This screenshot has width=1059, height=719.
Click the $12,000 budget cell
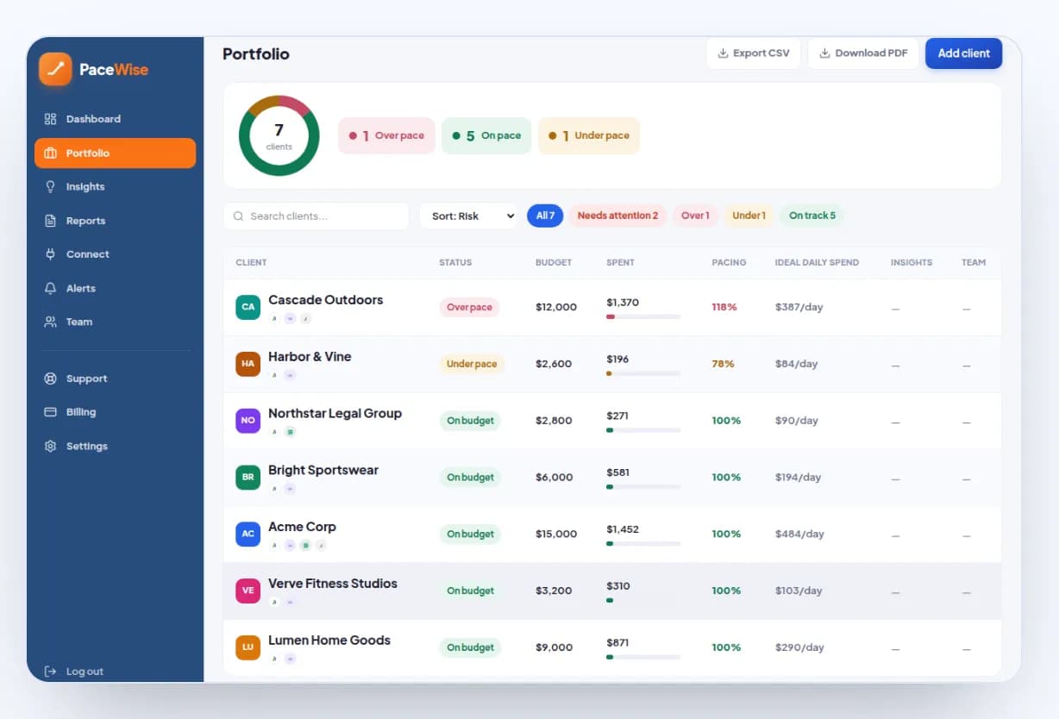point(556,307)
